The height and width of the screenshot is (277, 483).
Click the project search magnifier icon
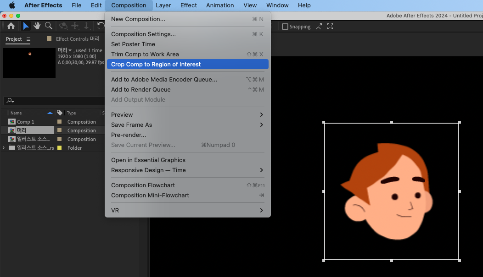(x=10, y=100)
